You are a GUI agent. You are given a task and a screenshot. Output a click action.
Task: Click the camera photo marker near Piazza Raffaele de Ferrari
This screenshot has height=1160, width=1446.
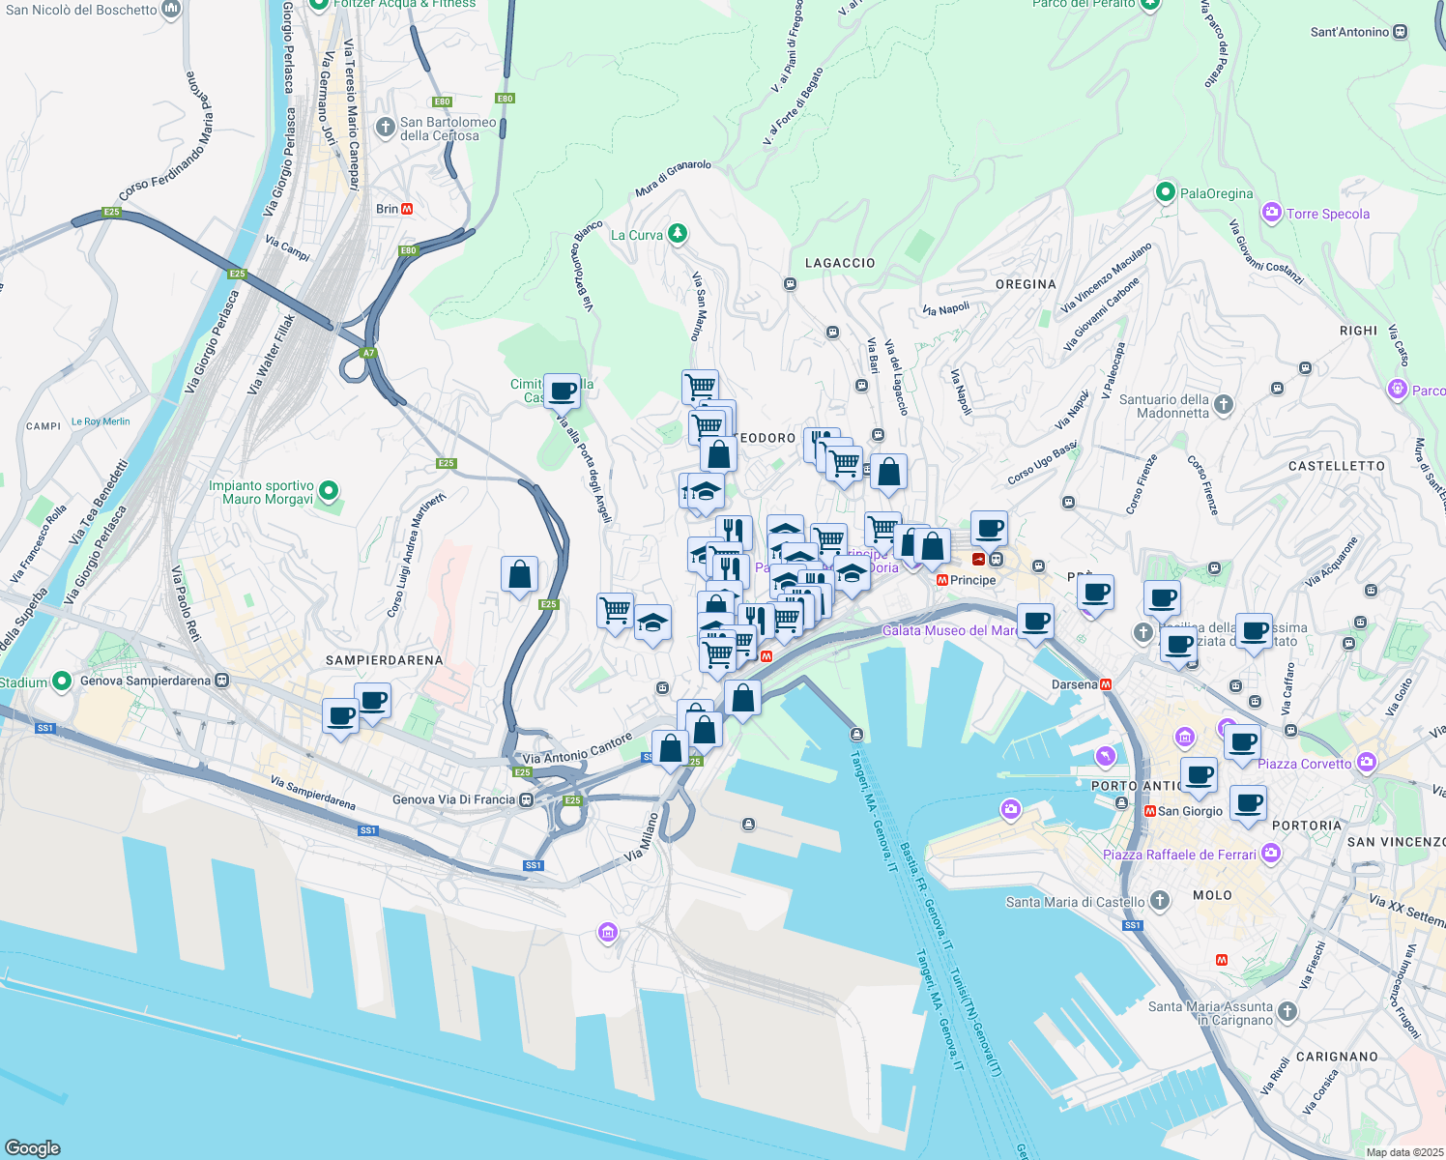1272,854
